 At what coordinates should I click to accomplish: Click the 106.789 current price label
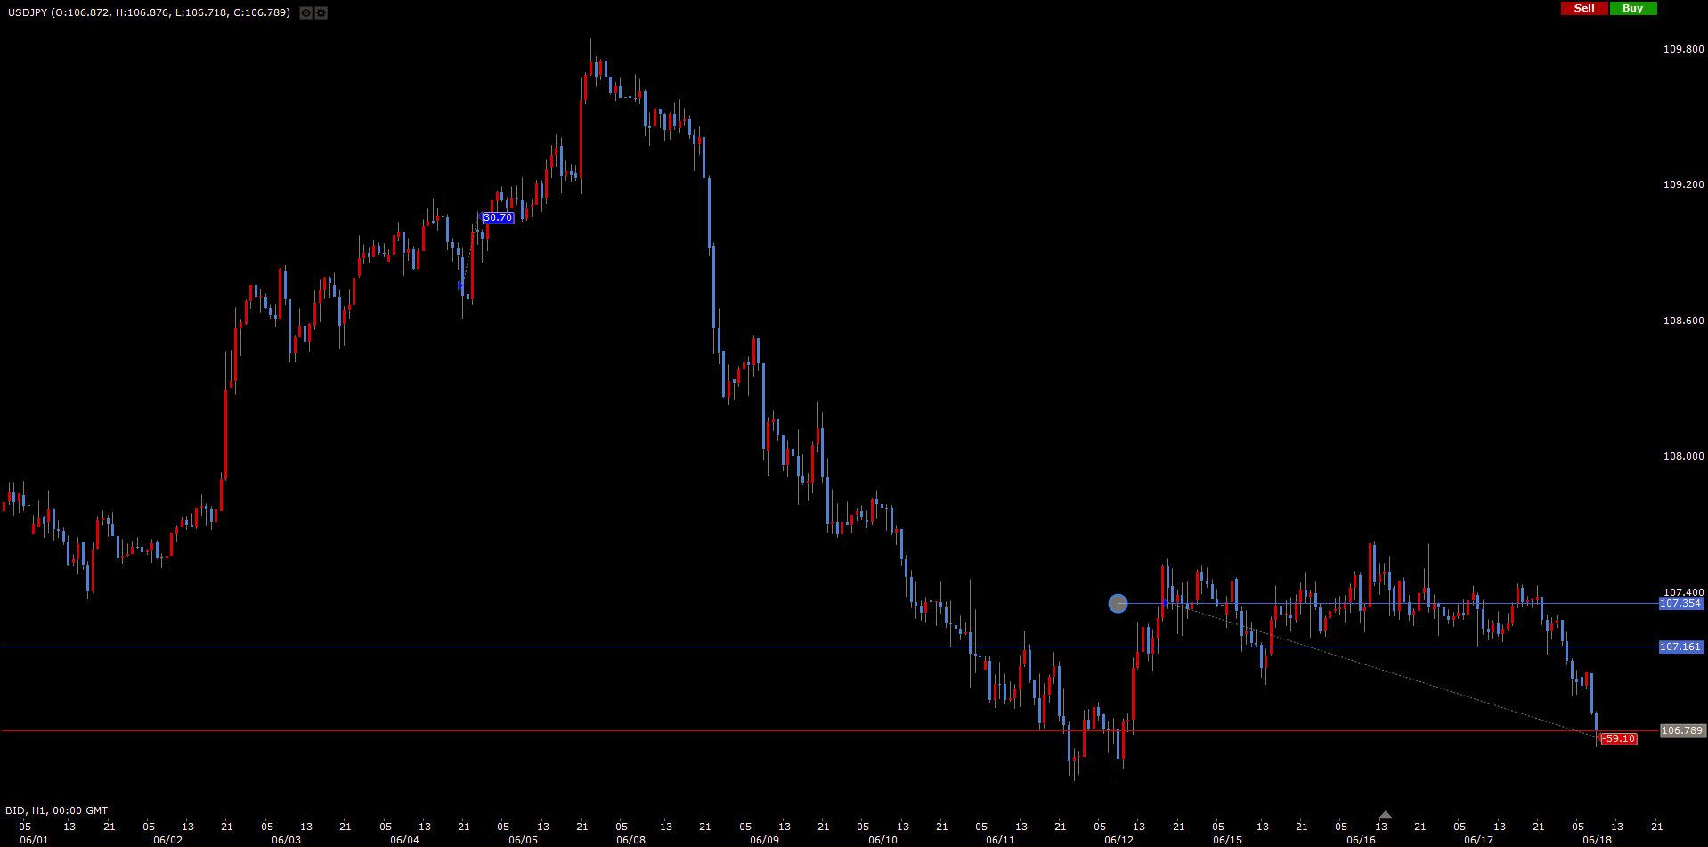(x=1681, y=731)
